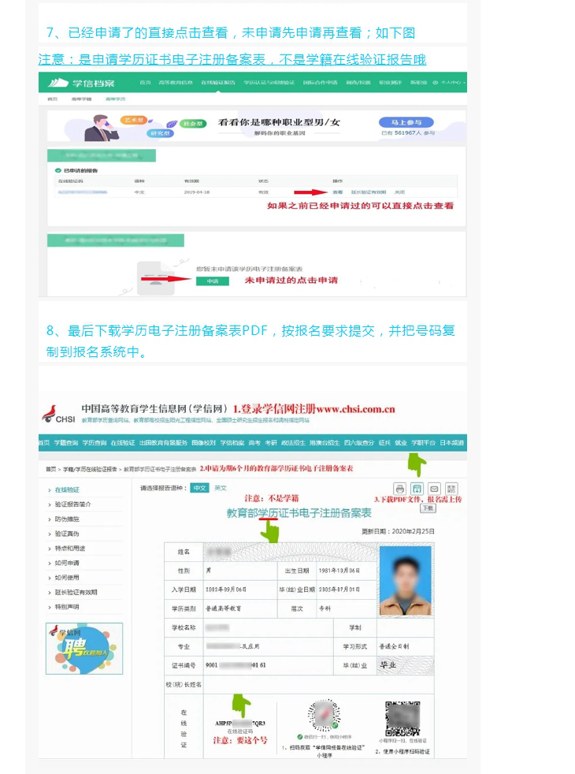Click the gray empty-document icon near 申请

(x=155, y=278)
